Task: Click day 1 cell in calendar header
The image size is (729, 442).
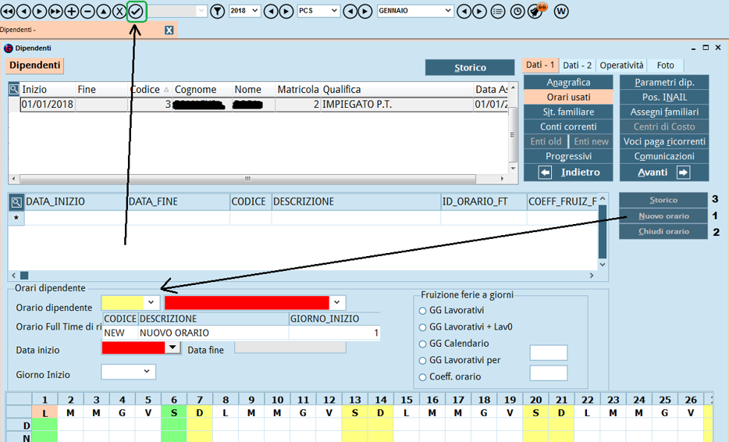Action: tap(44, 400)
